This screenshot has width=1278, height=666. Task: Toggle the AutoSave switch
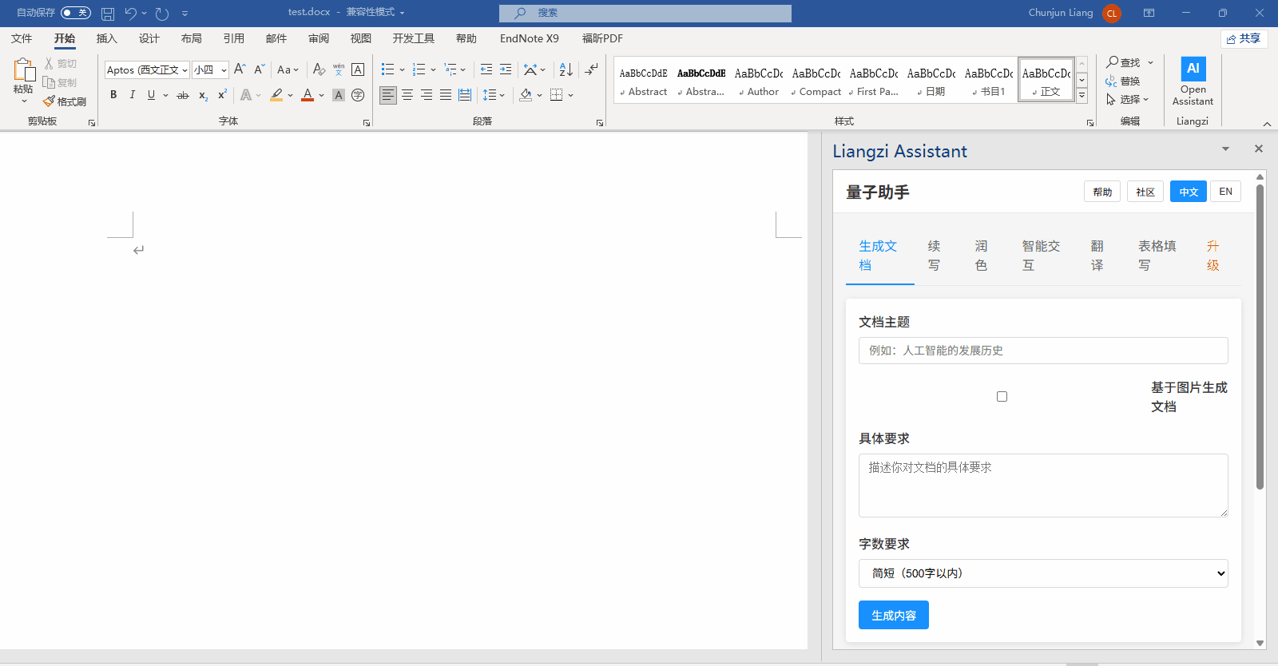[x=76, y=13]
